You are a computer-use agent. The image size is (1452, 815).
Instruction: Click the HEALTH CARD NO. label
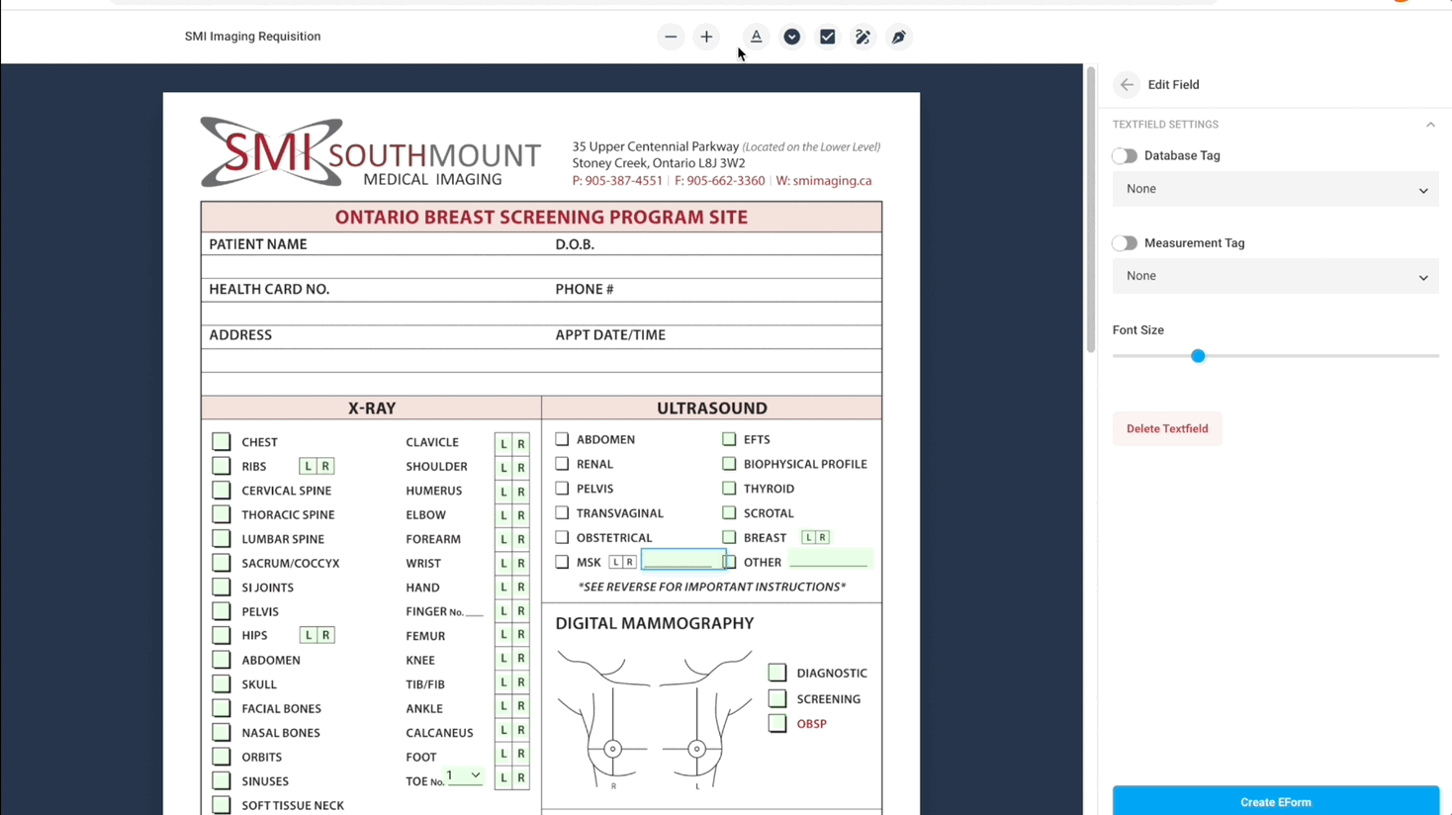[269, 290]
